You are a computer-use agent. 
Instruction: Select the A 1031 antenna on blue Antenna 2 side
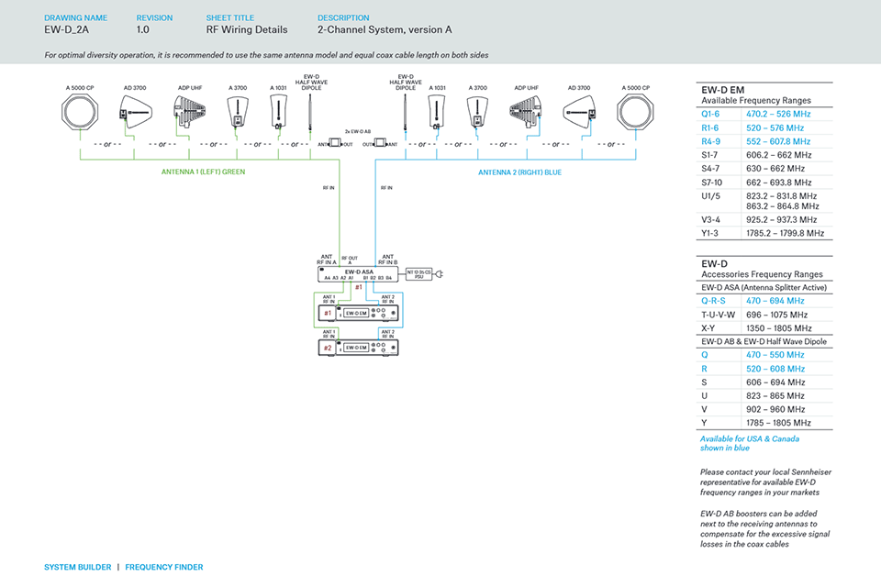[437, 111]
